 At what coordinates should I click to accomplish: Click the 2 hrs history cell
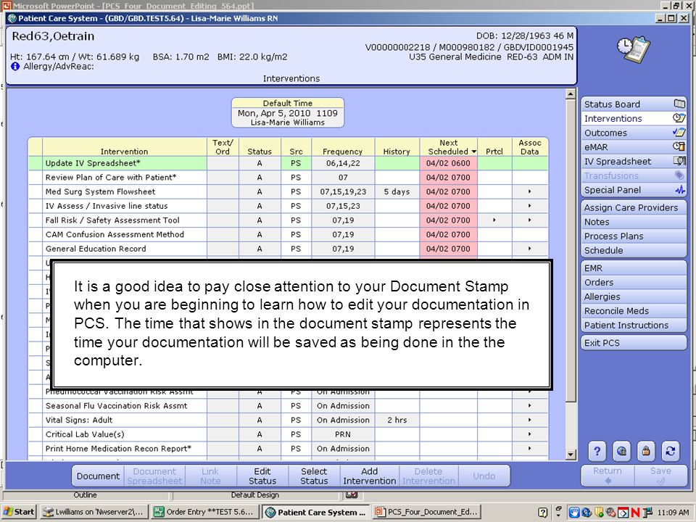point(397,420)
